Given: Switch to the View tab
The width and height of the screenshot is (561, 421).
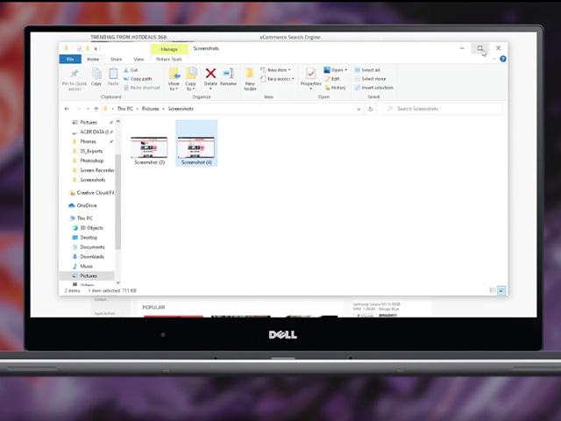Looking at the screenshot, I should (x=138, y=59).
